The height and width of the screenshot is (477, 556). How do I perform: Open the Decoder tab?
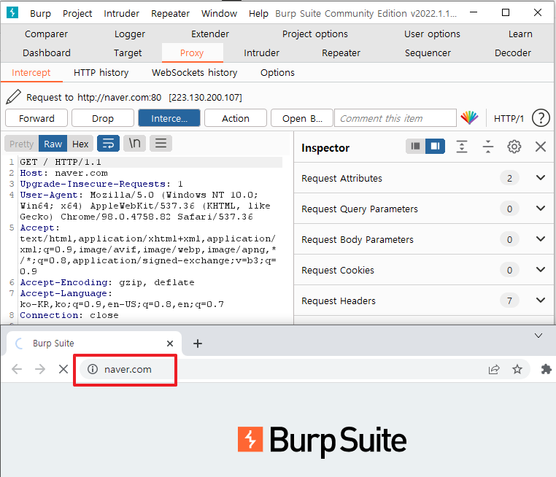pos(513,53)
